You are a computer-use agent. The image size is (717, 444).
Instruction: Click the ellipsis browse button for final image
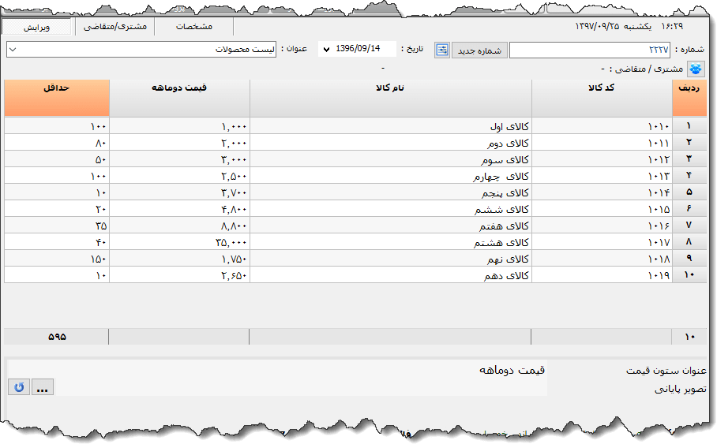click(x=43, y=388)
